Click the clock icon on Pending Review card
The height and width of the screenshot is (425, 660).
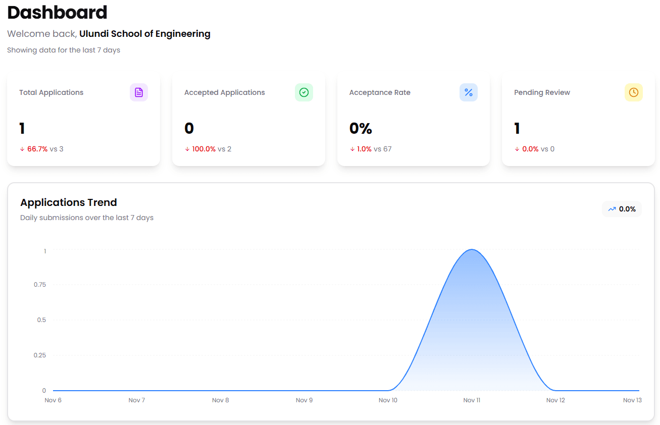633,92
